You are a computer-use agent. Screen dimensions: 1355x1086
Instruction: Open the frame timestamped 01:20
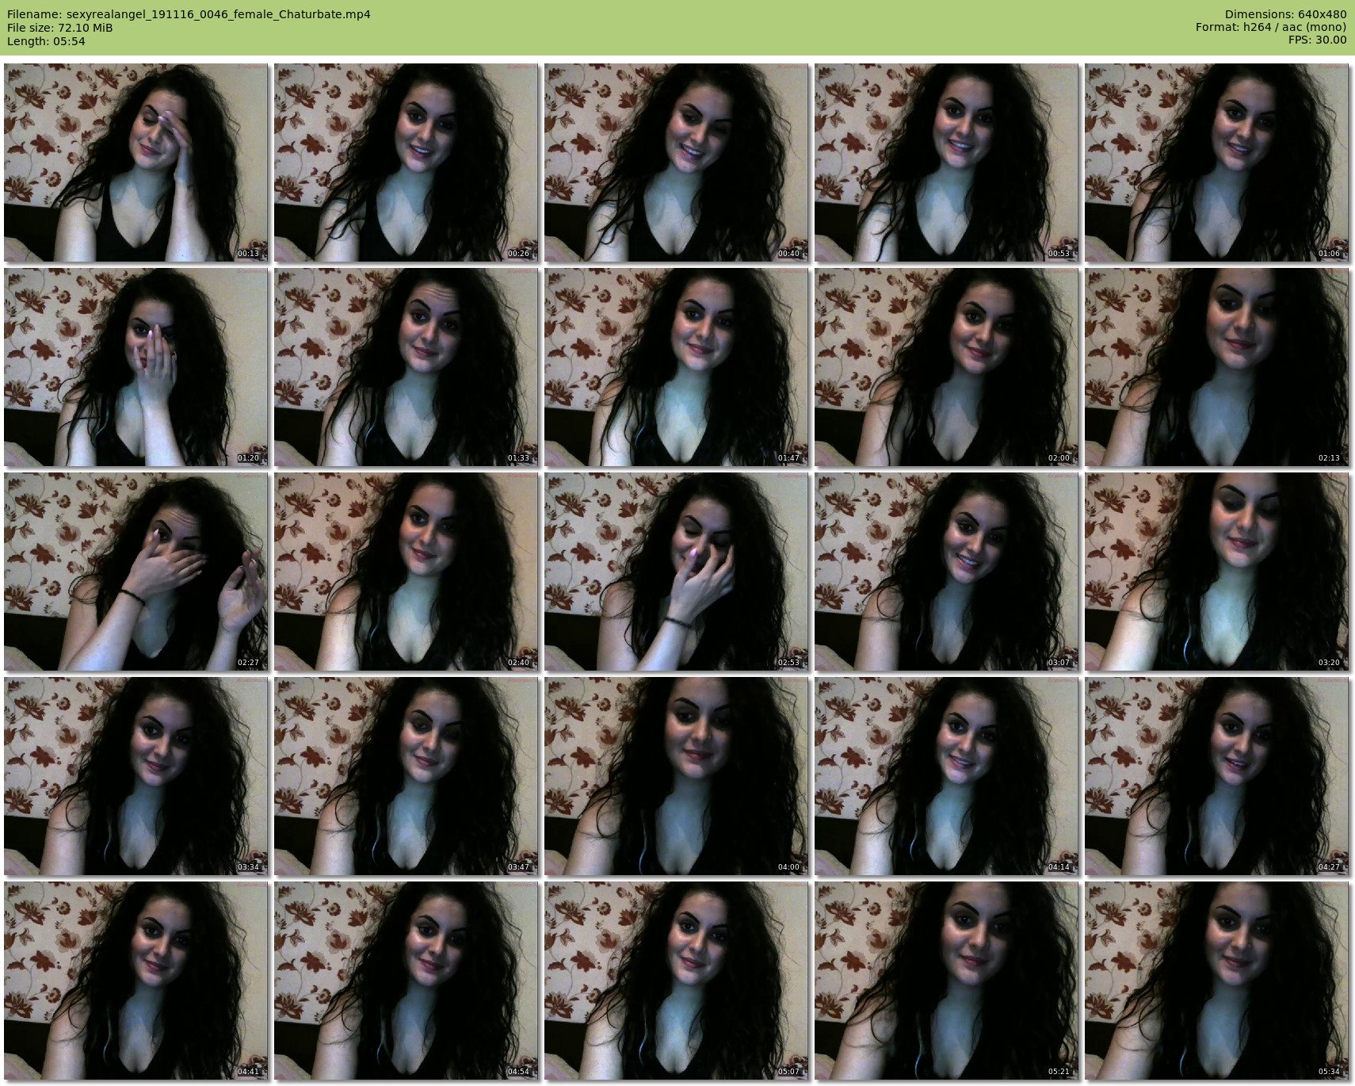pyautogui.click(x=135, y=367)
